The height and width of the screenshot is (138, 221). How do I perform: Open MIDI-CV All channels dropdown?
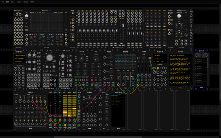(19, 61)
